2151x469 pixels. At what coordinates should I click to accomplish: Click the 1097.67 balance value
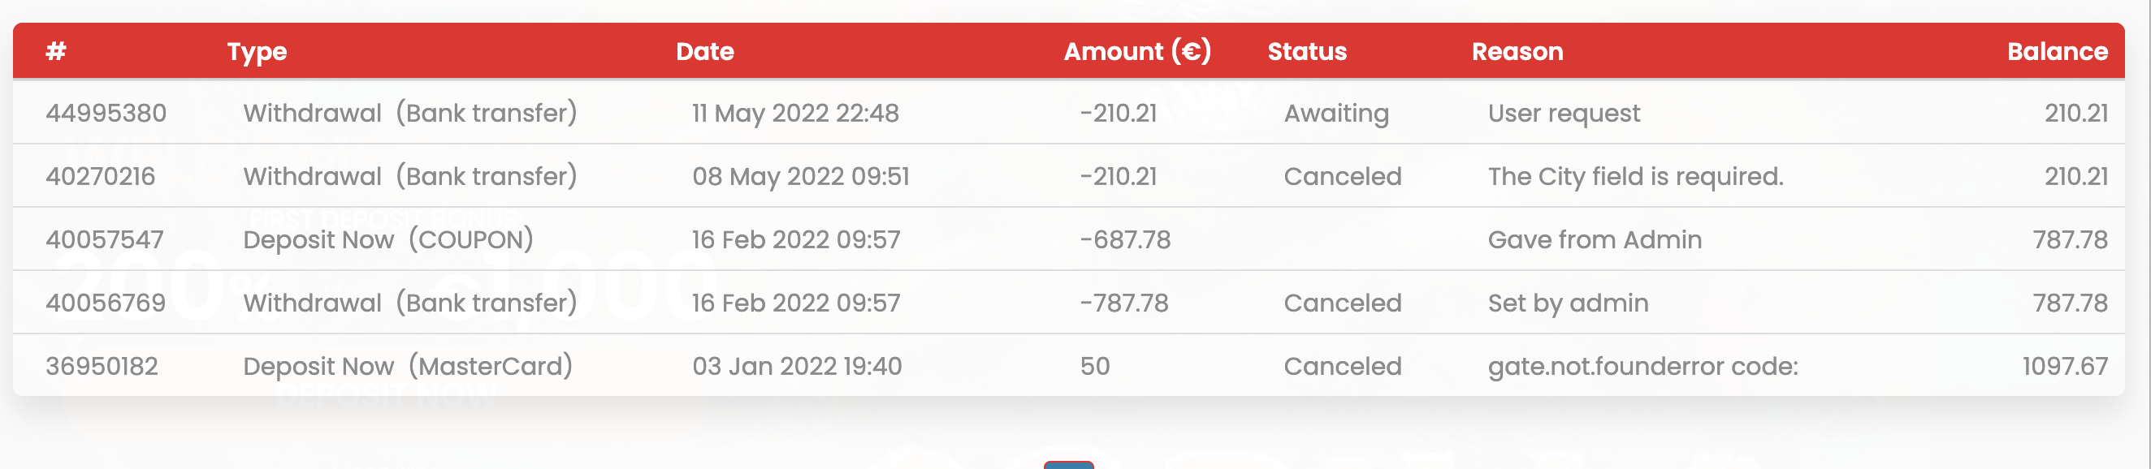coord(2065,366)
